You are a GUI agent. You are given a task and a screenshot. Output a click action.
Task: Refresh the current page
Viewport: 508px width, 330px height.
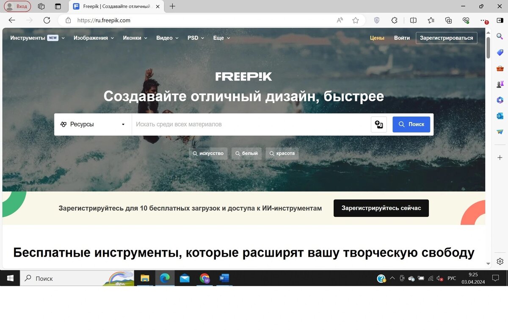pyautogui.click(x=47, y=20)
